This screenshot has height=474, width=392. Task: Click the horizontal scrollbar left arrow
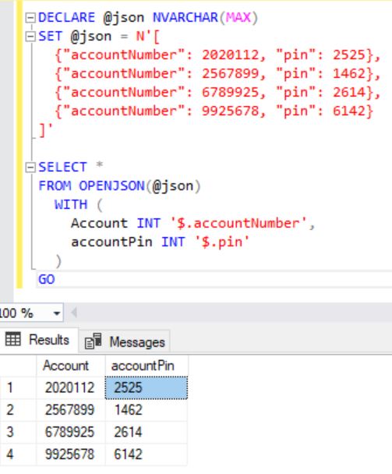[x=74, y=313]
